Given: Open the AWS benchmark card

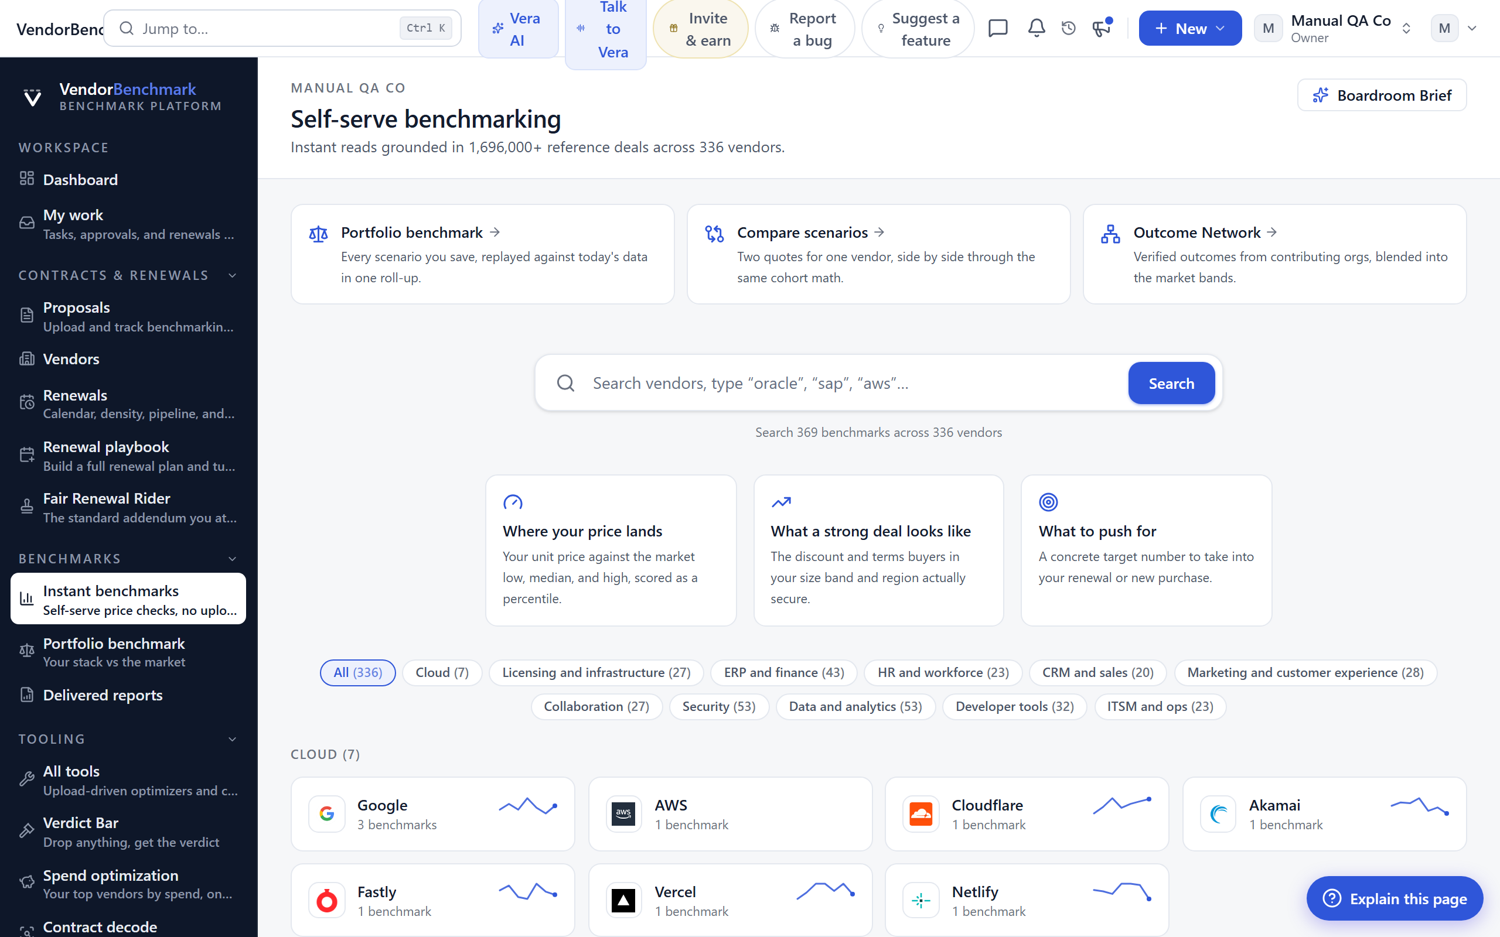Looking at the screenshot, I should point(730,813).
